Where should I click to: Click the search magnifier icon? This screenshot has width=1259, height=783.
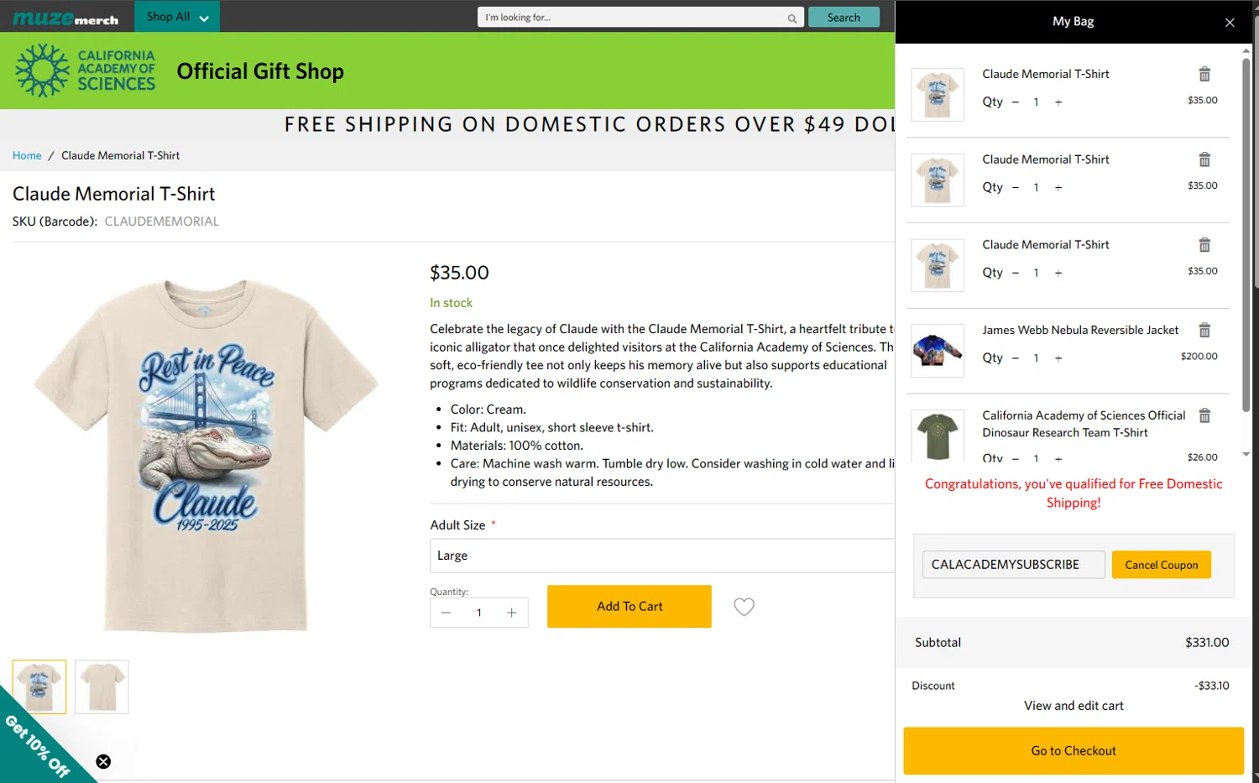click(791, 18)
